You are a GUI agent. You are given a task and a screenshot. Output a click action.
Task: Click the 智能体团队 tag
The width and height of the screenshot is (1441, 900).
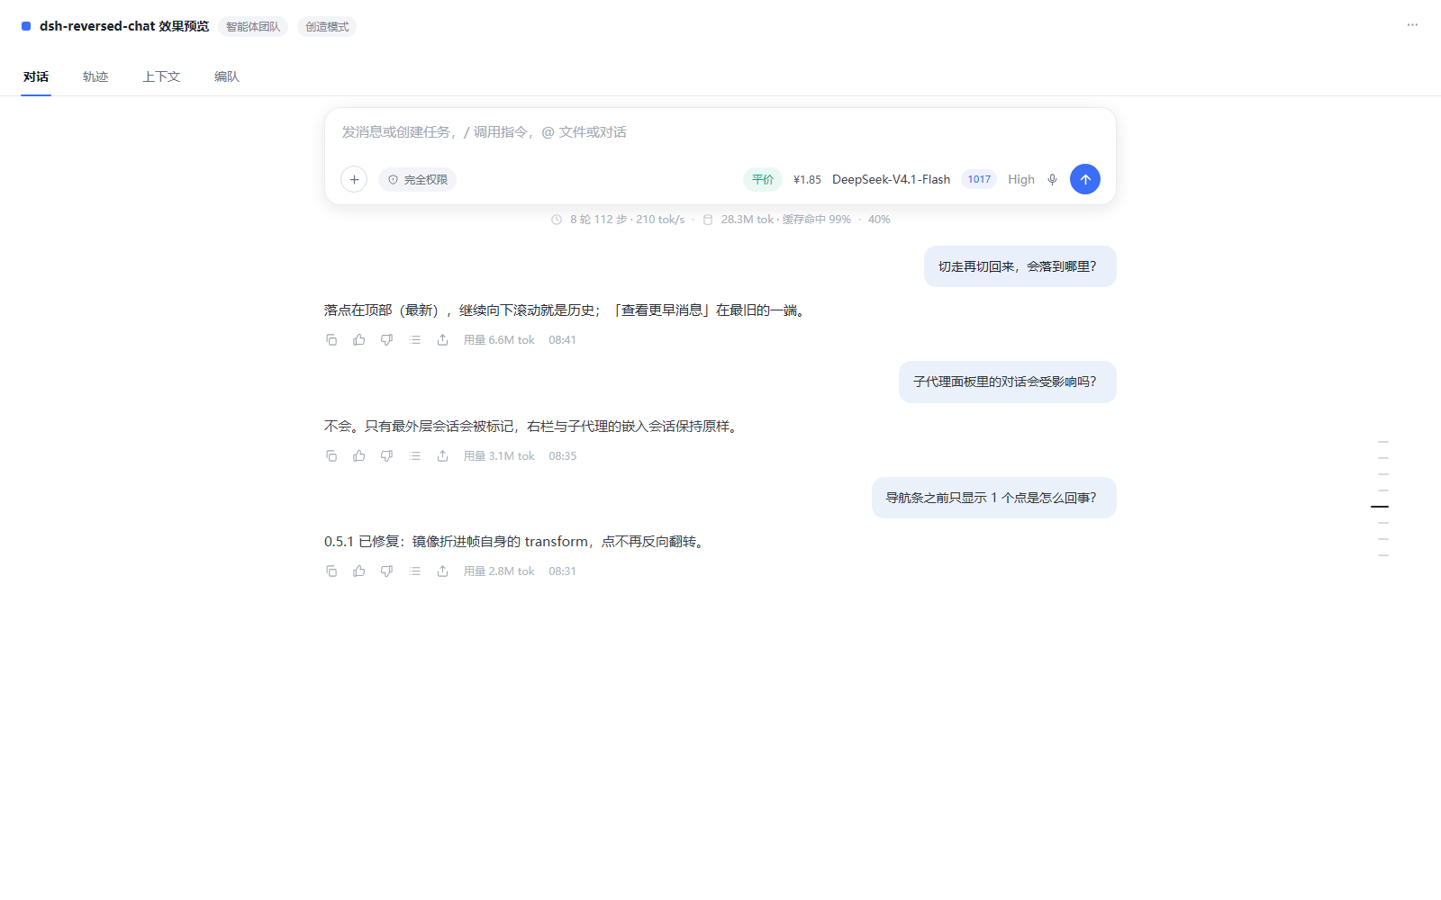click(253, 27)
